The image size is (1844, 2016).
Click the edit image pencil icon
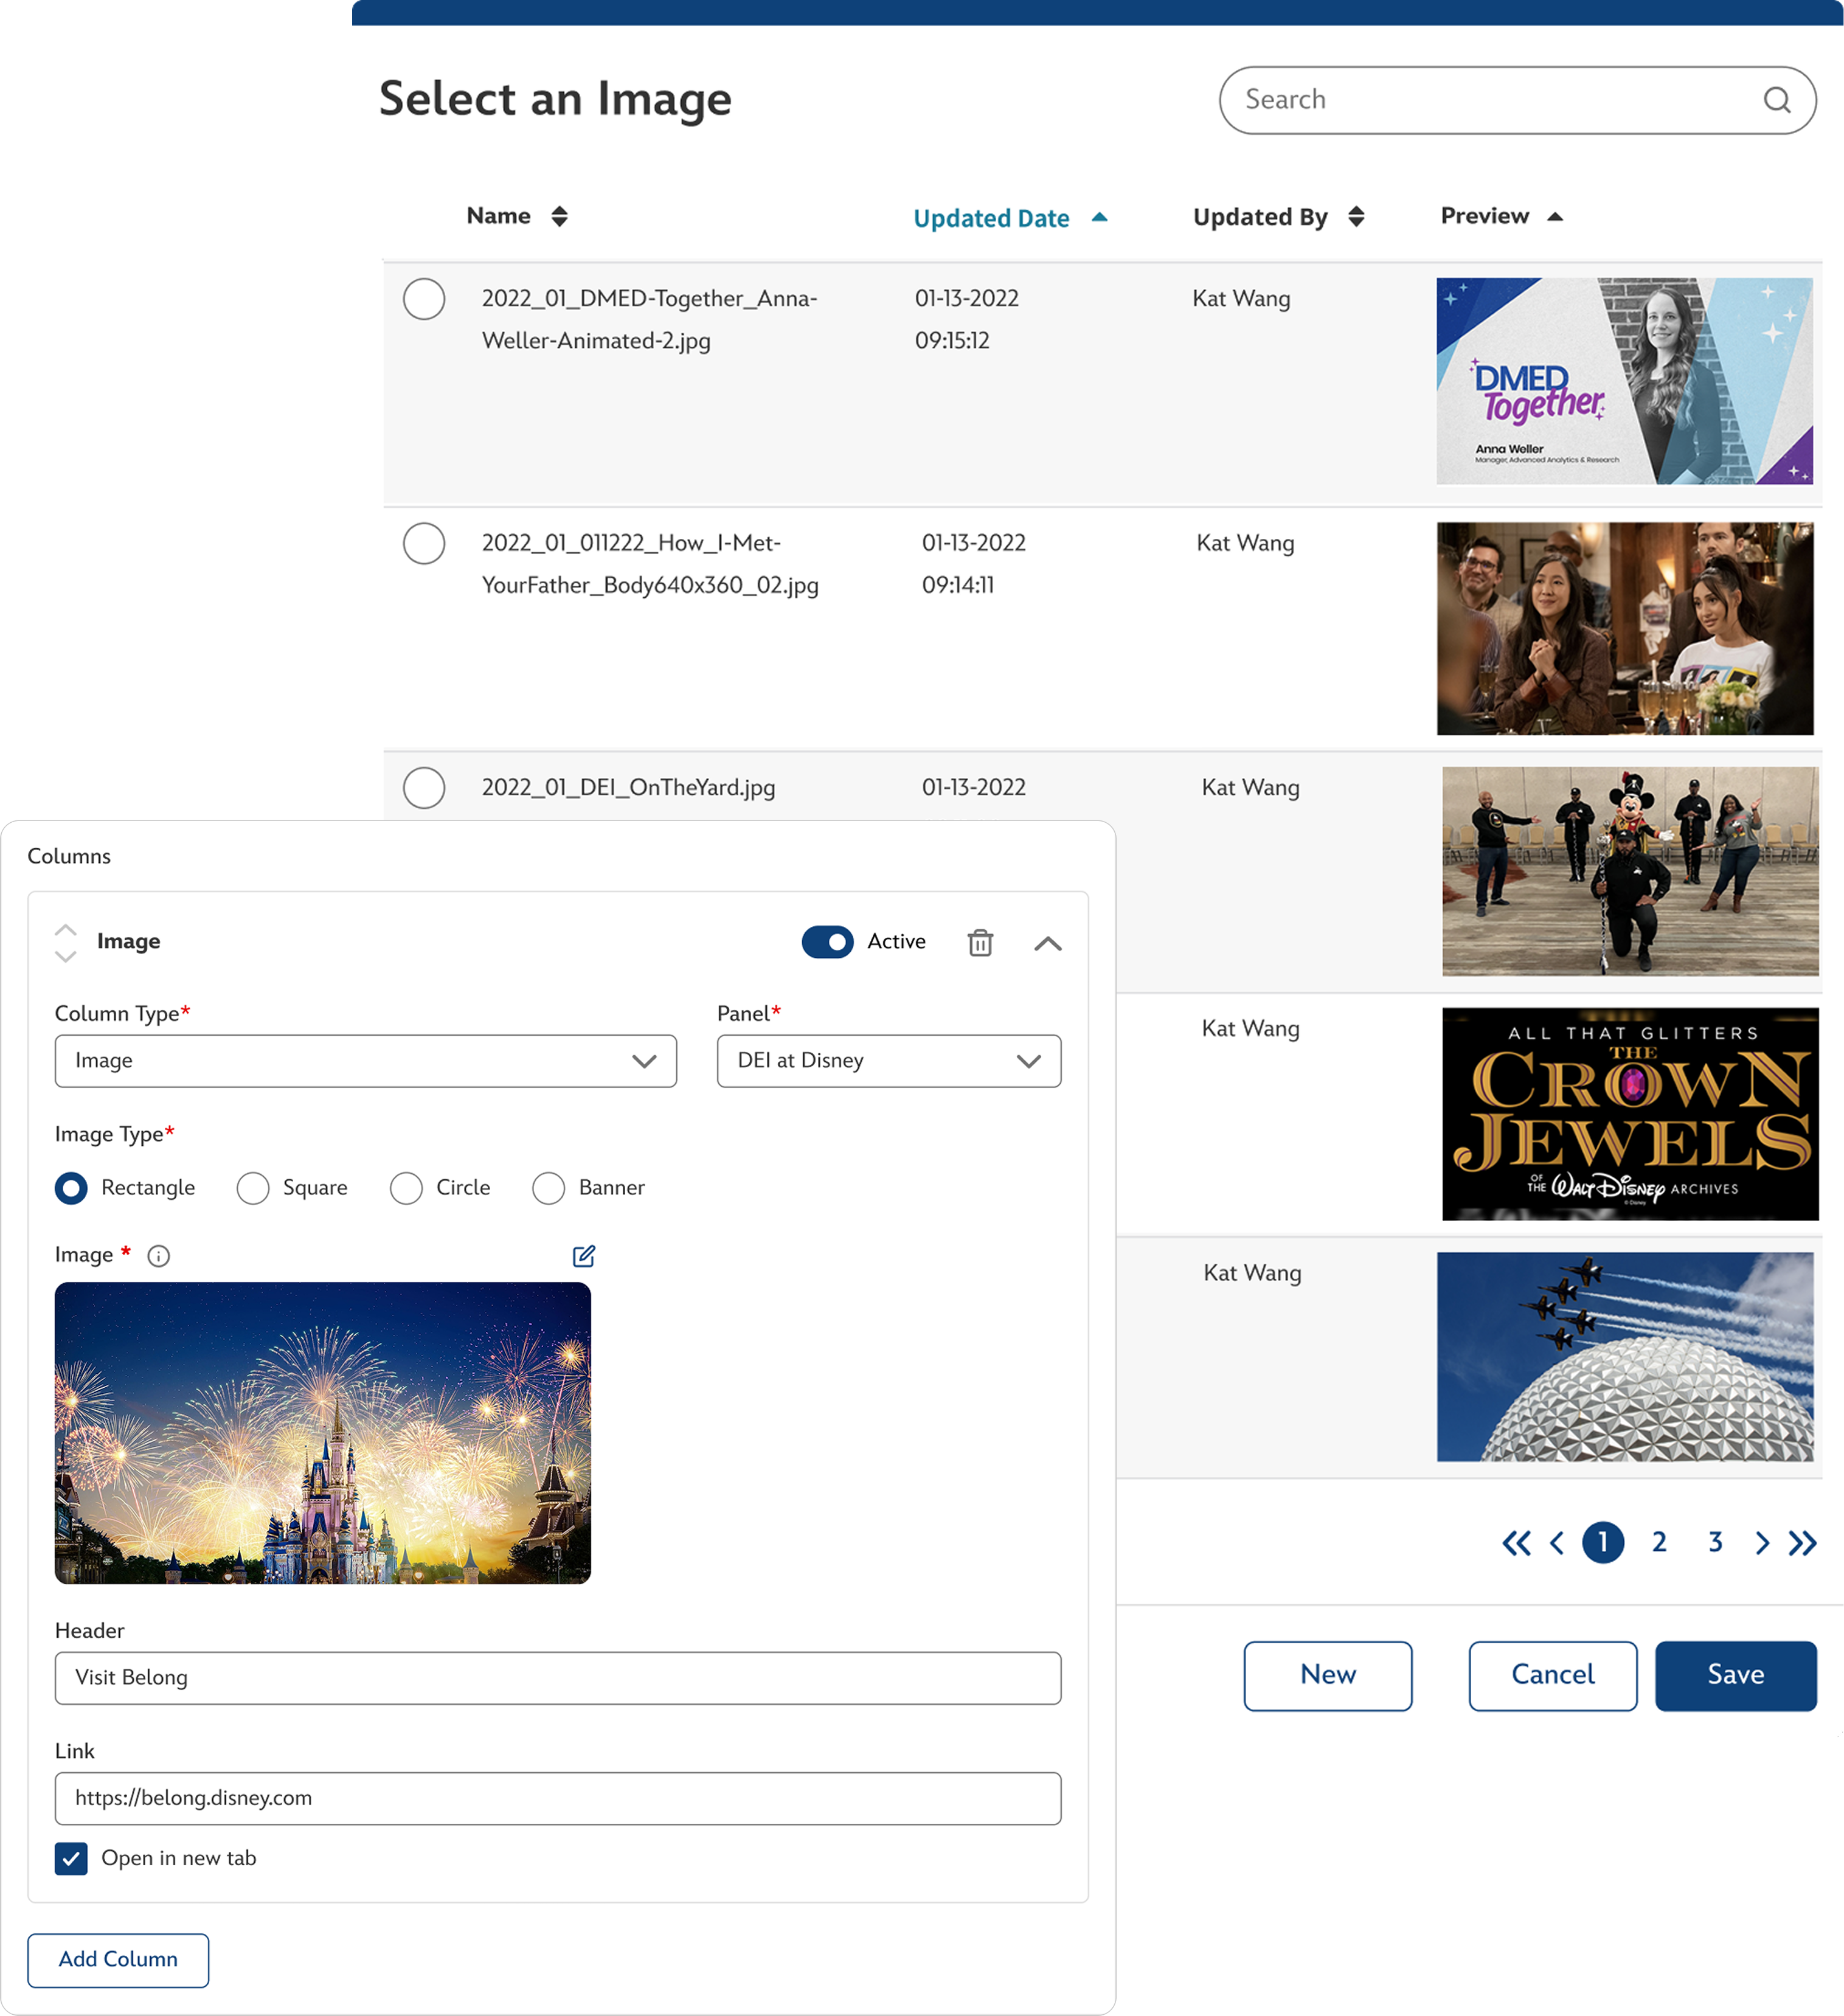584,1256
